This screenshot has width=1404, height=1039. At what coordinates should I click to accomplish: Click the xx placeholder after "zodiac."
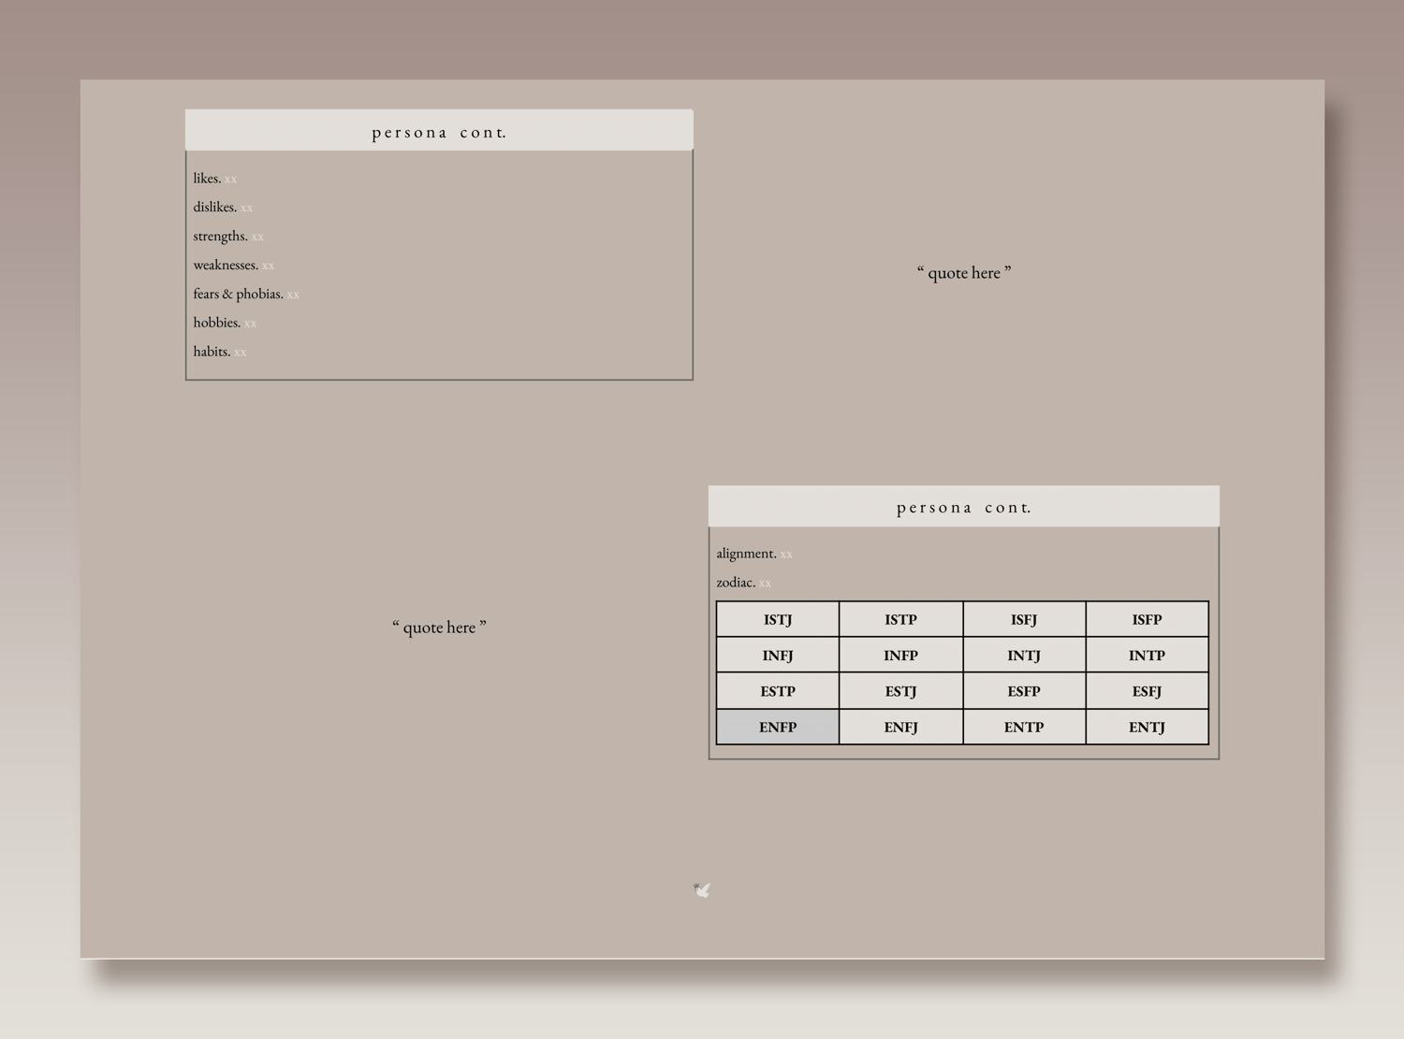click(765, 584)
